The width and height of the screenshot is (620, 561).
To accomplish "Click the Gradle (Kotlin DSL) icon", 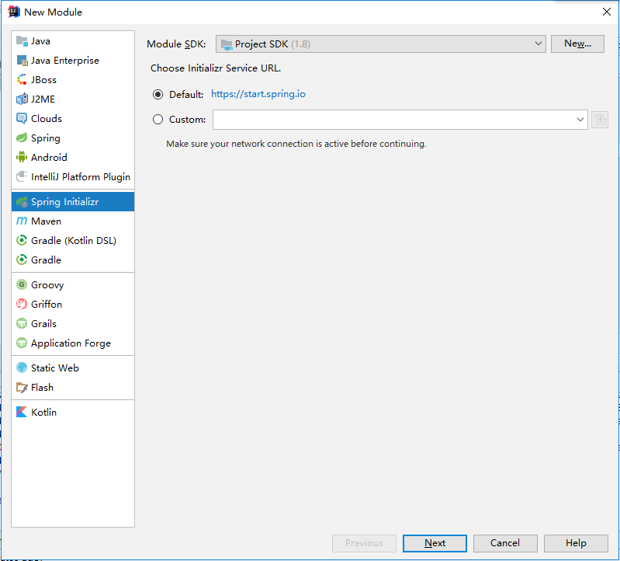I will coord(22,240).
